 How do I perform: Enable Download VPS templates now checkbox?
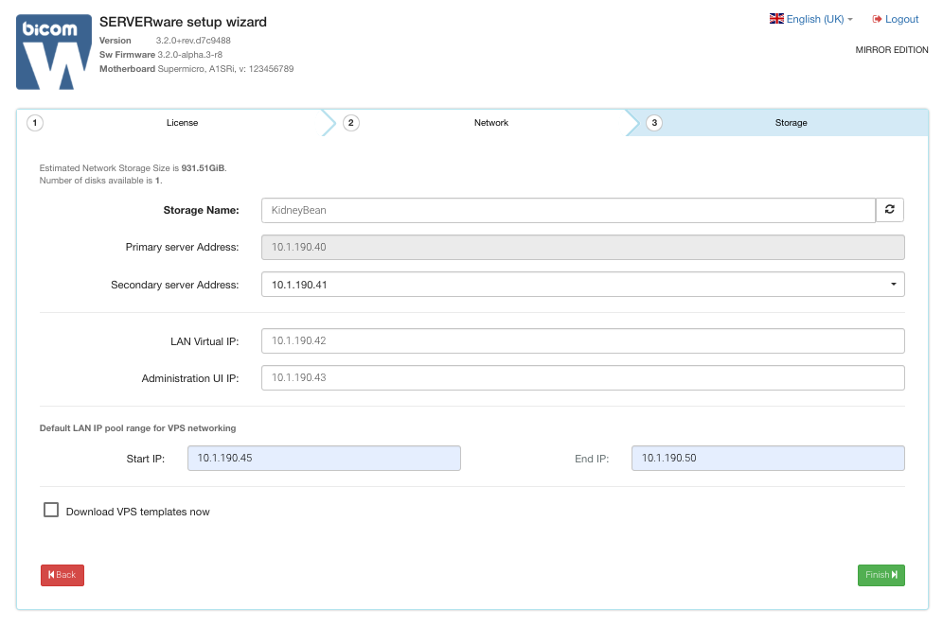[x=51, y=510]
